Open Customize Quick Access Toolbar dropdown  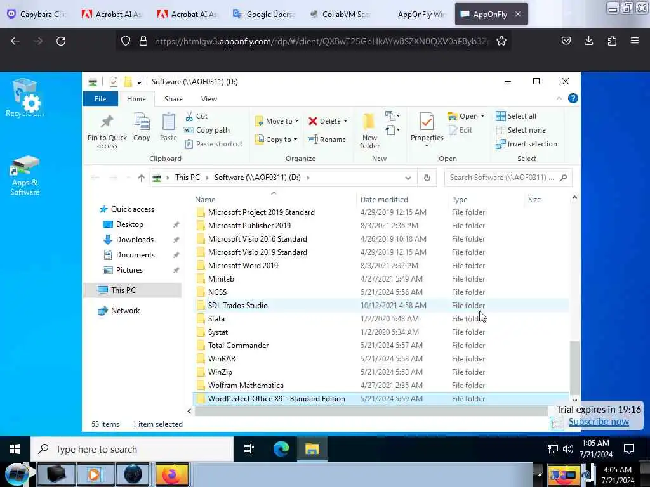pyautogui.click(x=139, y=82)
